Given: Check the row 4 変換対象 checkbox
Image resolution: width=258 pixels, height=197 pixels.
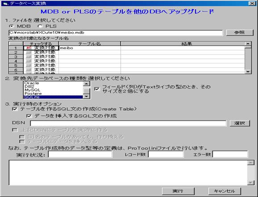Looking at the screenshot, I should (x=29, y=61).
